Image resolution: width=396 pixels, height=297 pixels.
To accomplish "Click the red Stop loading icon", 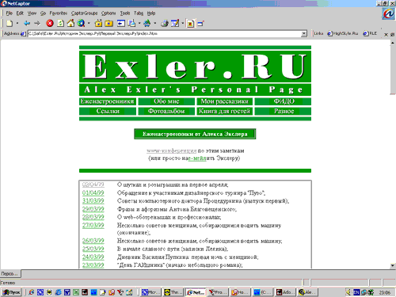I will 50,24.
